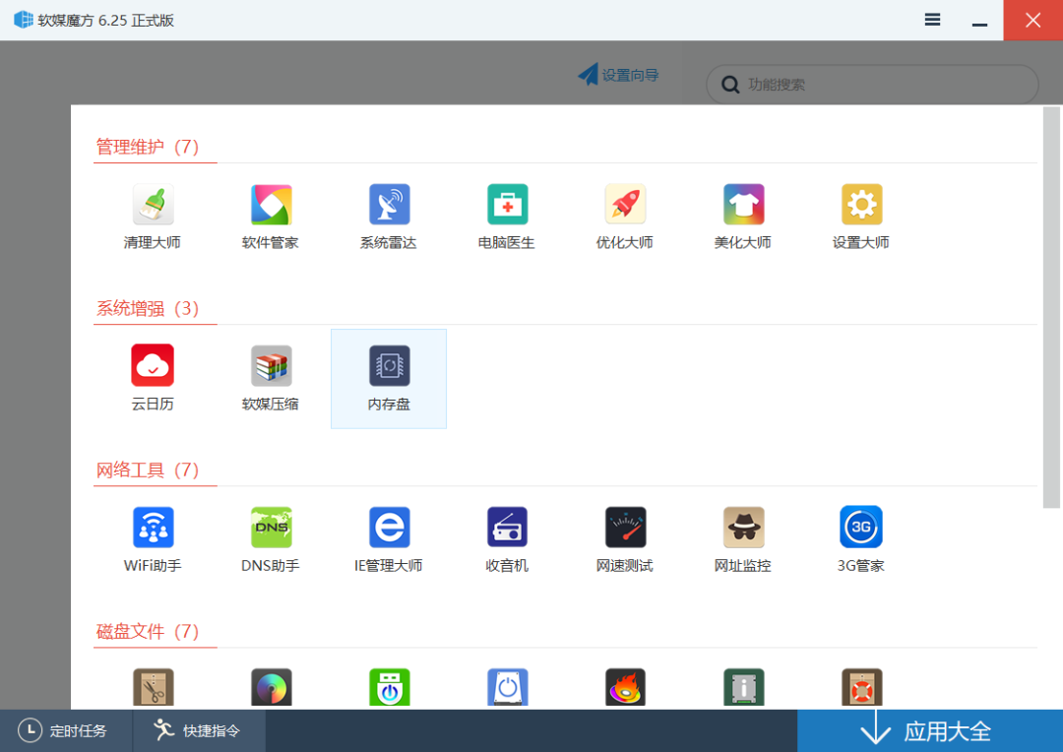The height and width of the screenshot is (752, 1063).
Task: Open the lifebuoy file recovery icon
Action: pos(861,688)
